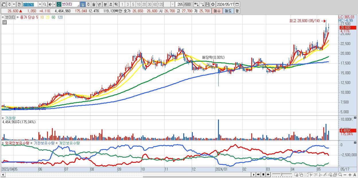Select the 10 interval button
This screenshot has height=178, width=358.
[139, 4]
